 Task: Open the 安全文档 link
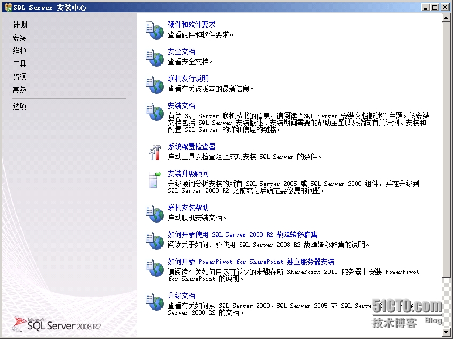(181, 51)
